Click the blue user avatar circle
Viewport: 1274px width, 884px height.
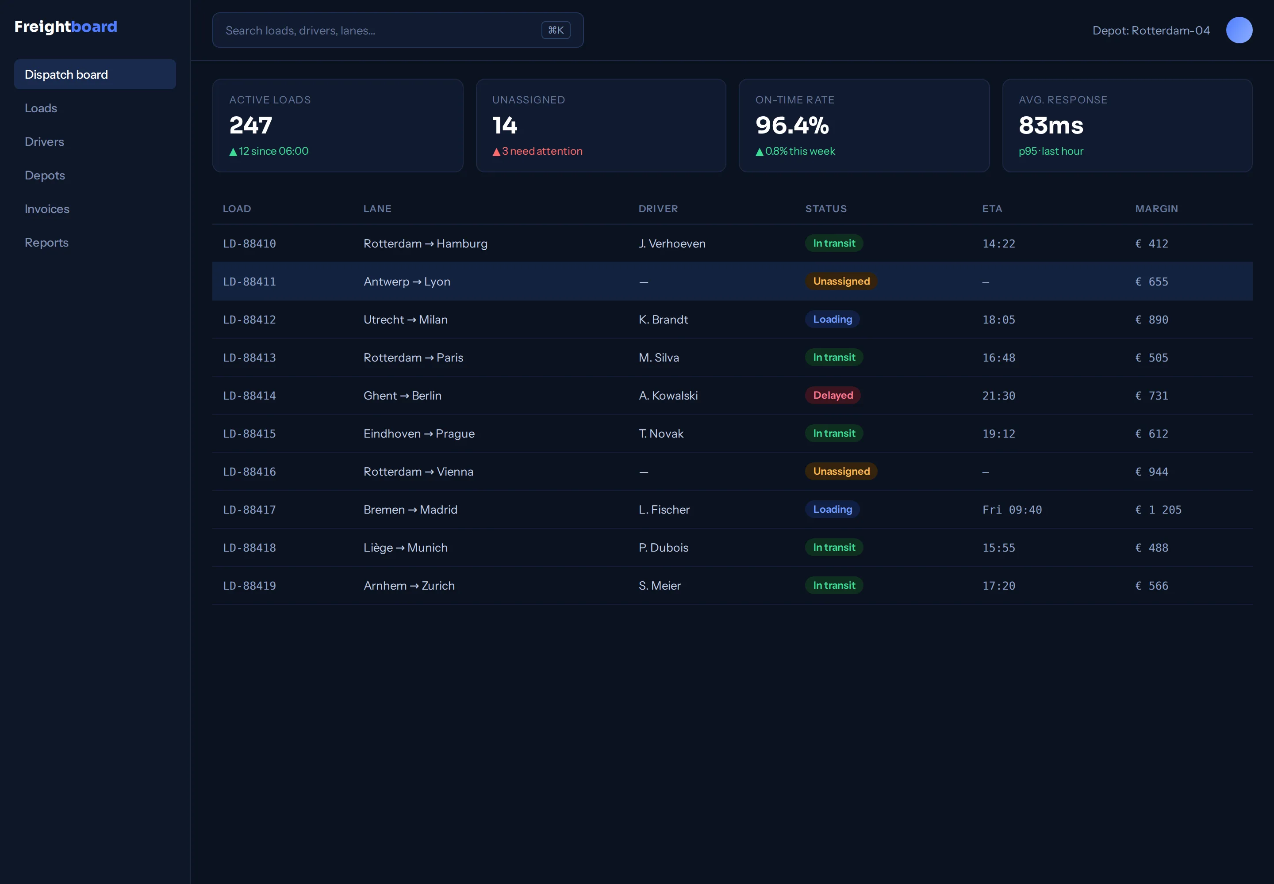point(1239,30)
